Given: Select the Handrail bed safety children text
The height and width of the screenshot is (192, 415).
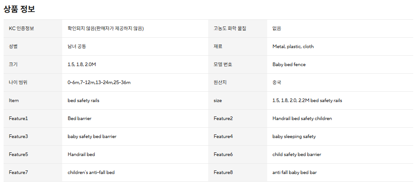Looking at the screenshot, I should [x=302, y=119].
